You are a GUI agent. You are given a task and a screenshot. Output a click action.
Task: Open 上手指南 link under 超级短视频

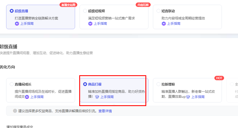point(100,24)
